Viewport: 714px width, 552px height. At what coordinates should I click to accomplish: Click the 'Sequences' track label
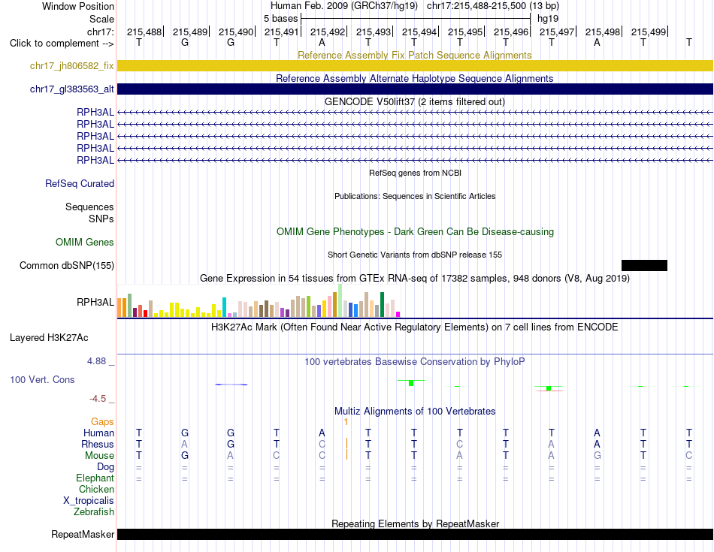point(89,207)
